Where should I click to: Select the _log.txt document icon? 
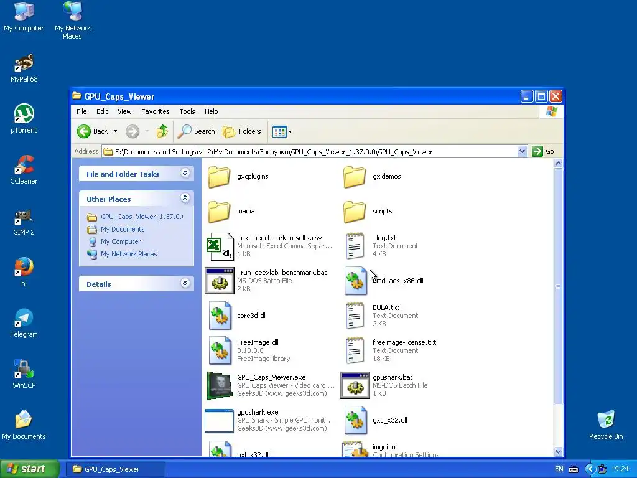coord(355,246)
